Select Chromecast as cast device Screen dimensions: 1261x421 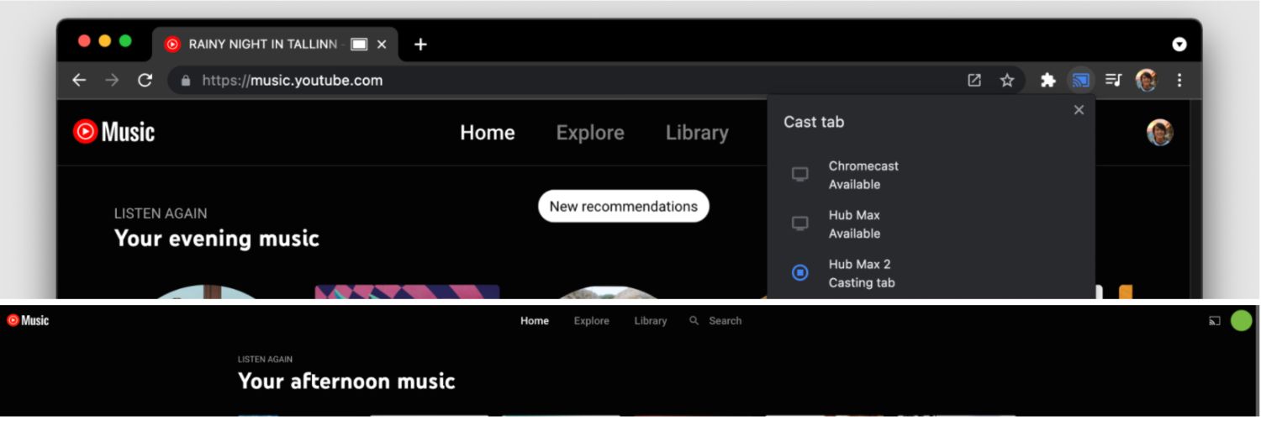[863, 175]
